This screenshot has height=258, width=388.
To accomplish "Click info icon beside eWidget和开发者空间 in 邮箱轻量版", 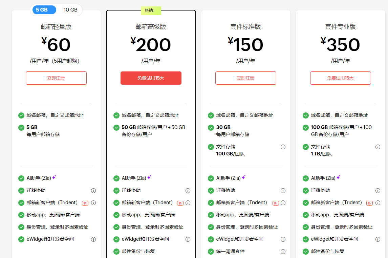I will tap(93, 239).
